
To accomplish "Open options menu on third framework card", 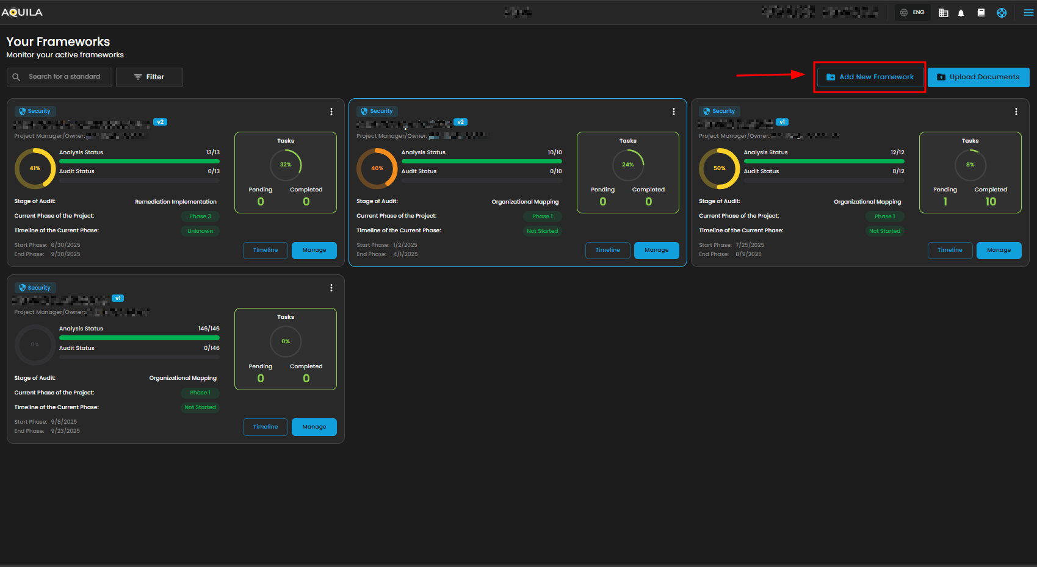I will [1016, 112].
